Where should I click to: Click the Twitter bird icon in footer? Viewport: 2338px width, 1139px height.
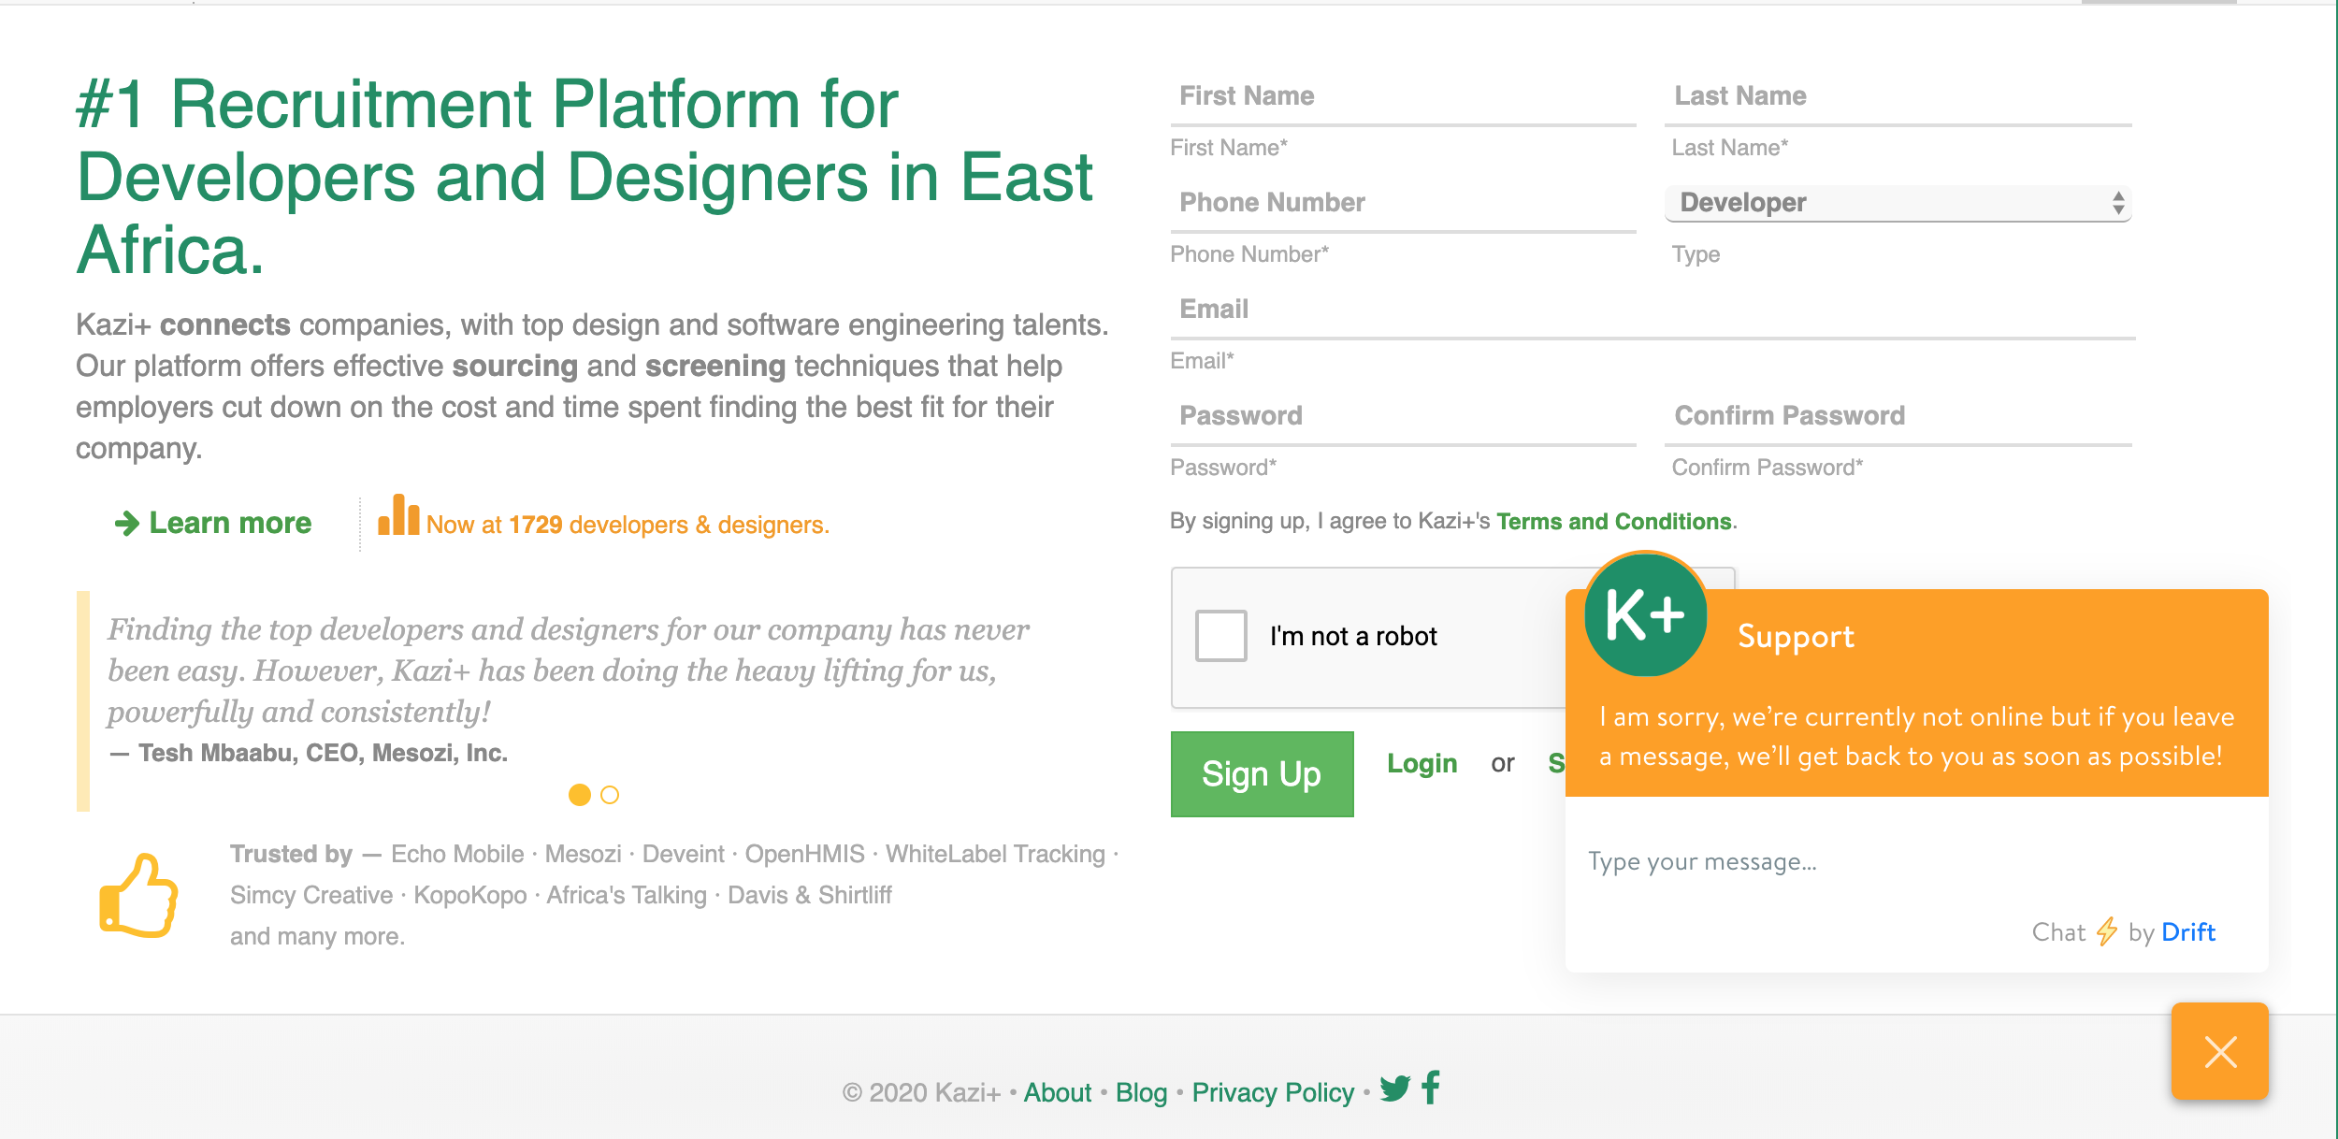[1394, 1089]
